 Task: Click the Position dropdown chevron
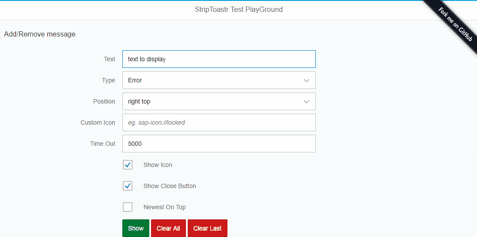pyautogui.click(x=307, y=101)
